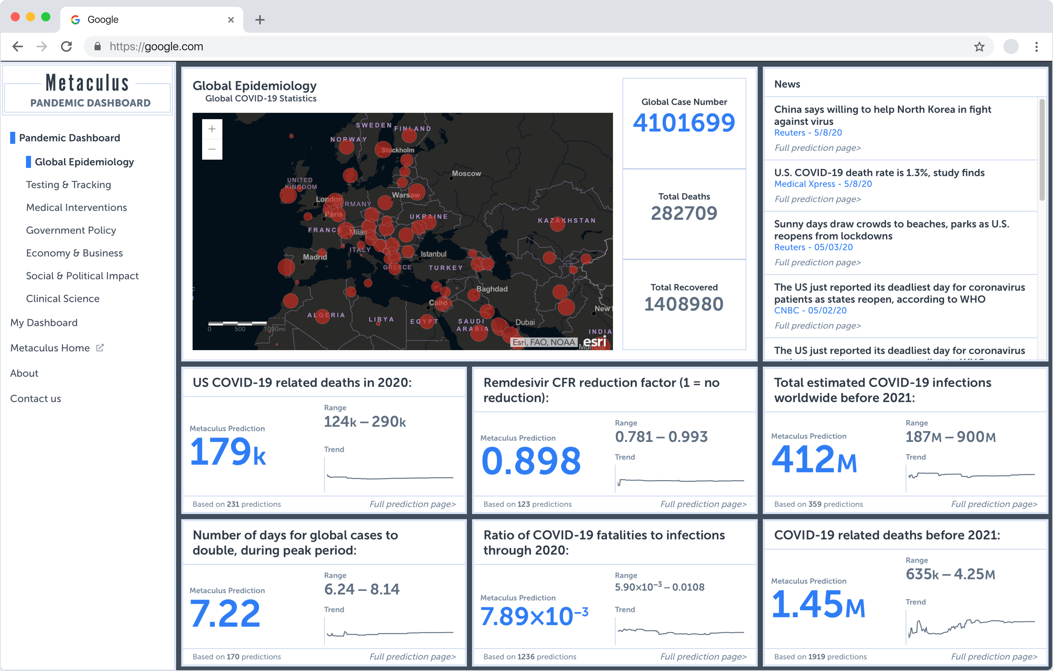Image resolution: width=1053 pixels, height=671 pixels.
Task: Click the browser forward arrow
Action: click(42, 46)
